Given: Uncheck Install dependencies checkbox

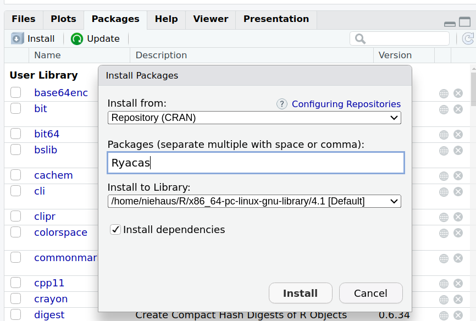Looking at the screenshot, I should click(115, 230).
